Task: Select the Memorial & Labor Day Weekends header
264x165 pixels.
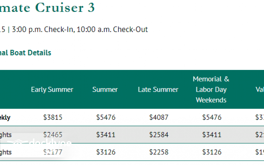Action: point(211,89)
